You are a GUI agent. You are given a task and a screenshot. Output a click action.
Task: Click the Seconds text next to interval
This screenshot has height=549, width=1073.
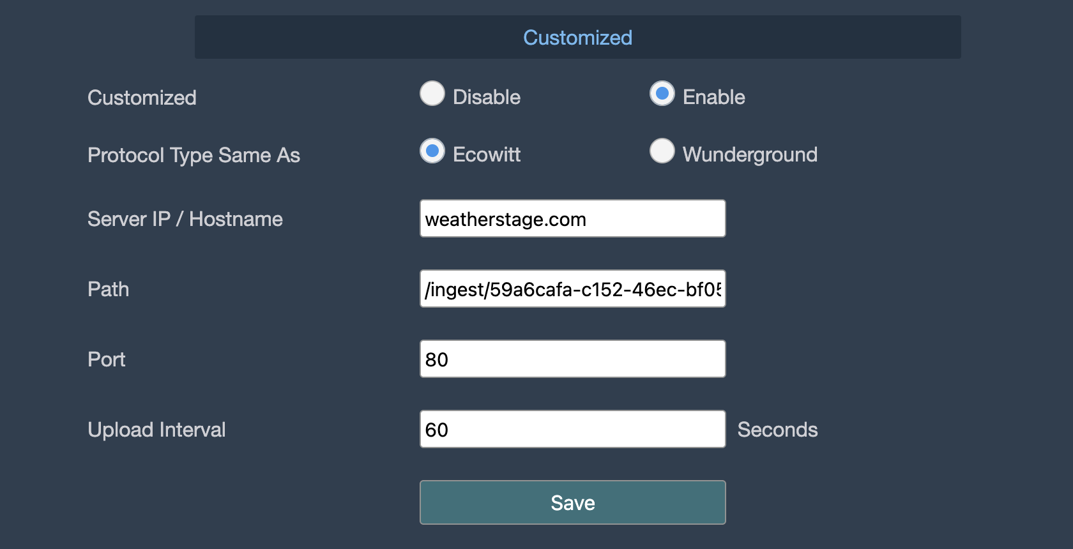click(777, 430)
